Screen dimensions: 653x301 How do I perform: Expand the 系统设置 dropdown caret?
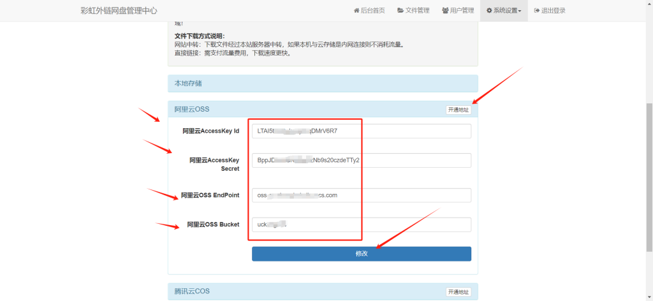tap(520, 11)
